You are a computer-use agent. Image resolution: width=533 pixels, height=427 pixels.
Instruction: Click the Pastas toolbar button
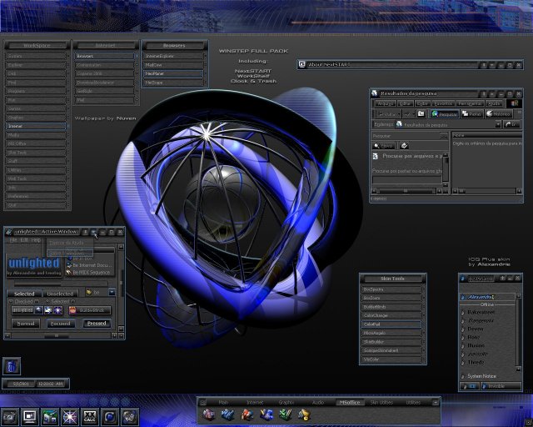coord(471,113)
